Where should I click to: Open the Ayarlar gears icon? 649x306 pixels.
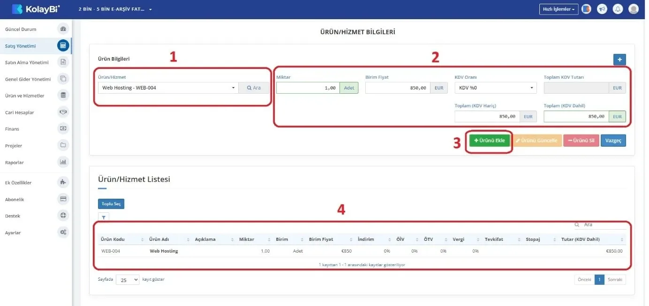coord(63,232)
